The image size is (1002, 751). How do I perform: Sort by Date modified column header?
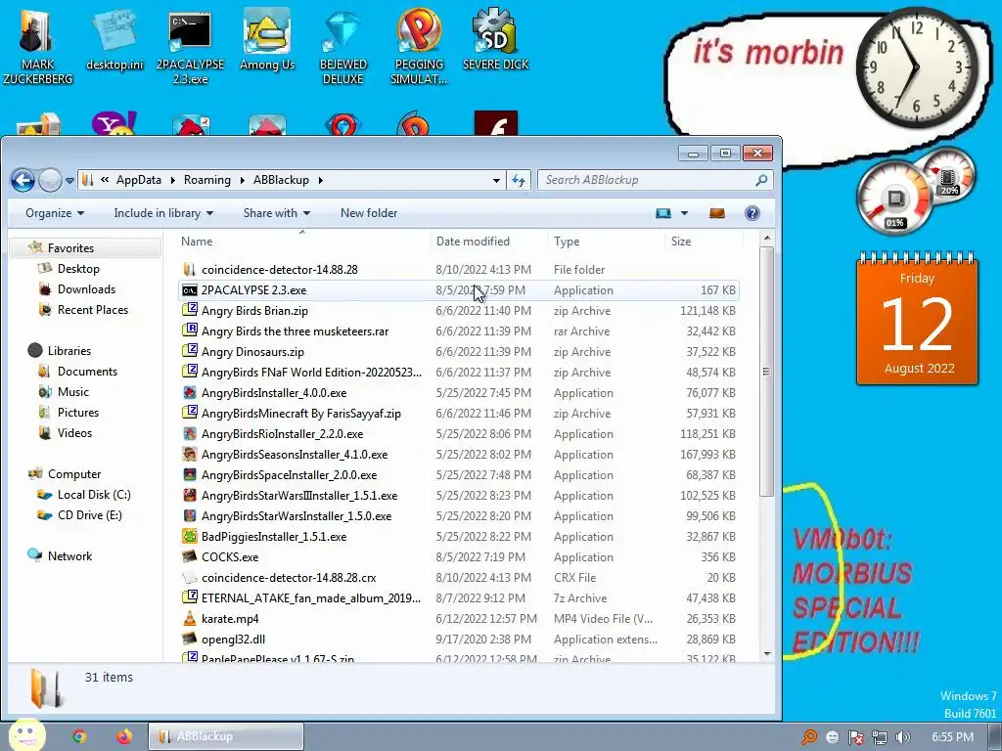point(488,242)
